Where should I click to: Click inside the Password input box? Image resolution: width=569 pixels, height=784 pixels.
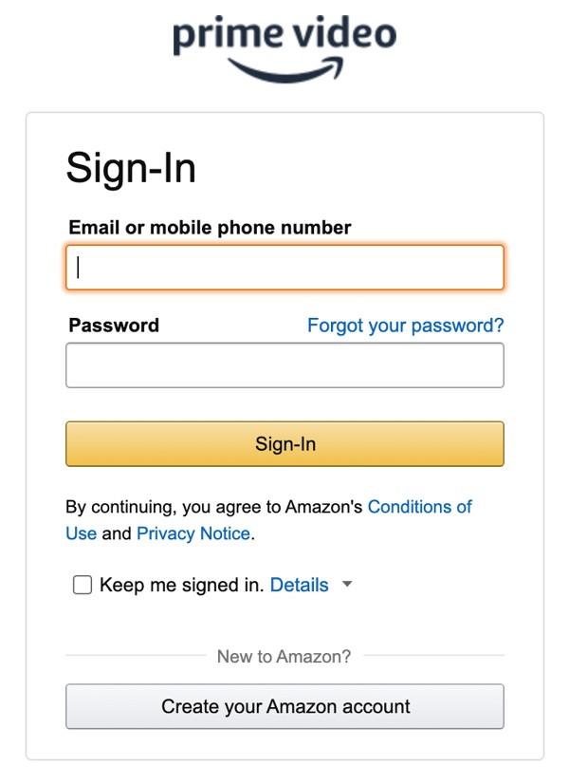[x=284, y=365]
